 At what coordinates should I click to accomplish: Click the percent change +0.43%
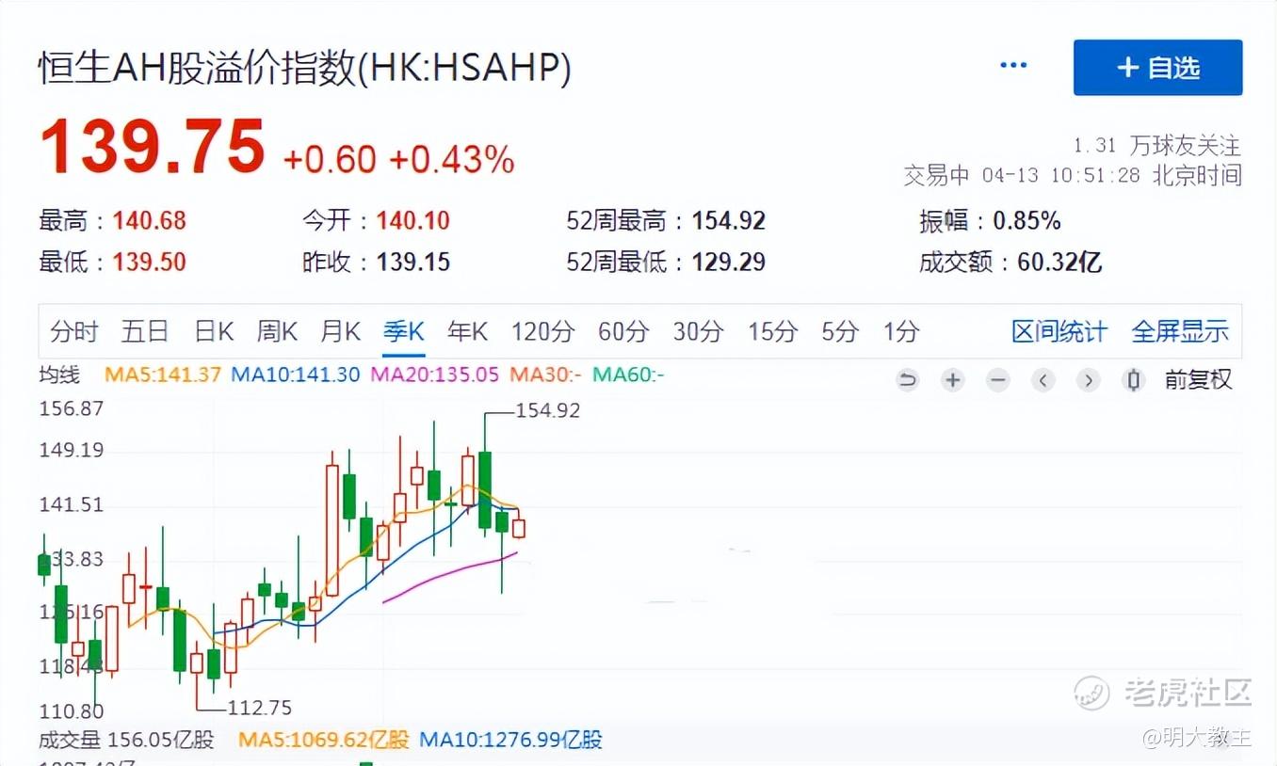tap(452, 159)
